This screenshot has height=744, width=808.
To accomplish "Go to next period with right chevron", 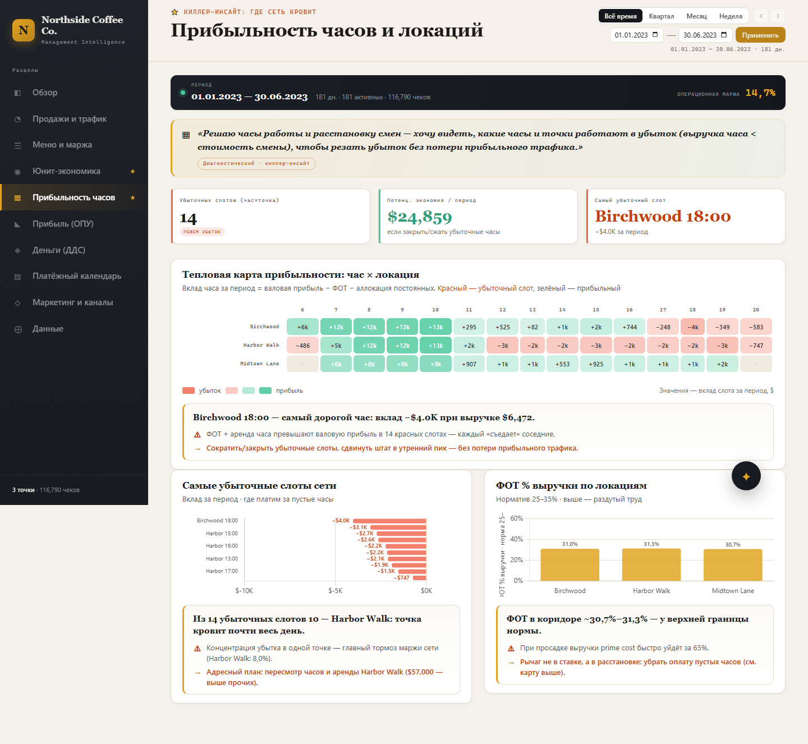I will click(x=778, y=16).
